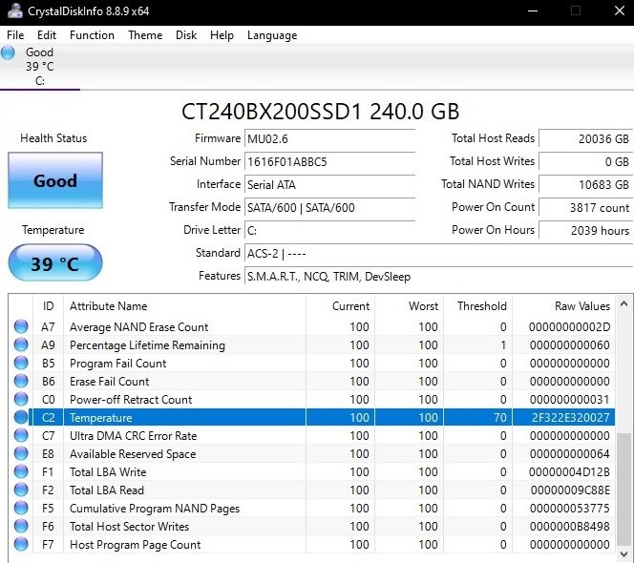This screenshot has height=563, width=634.
Task: Select the Ultra DMA CRC Error Rate row
Action: 311,435
